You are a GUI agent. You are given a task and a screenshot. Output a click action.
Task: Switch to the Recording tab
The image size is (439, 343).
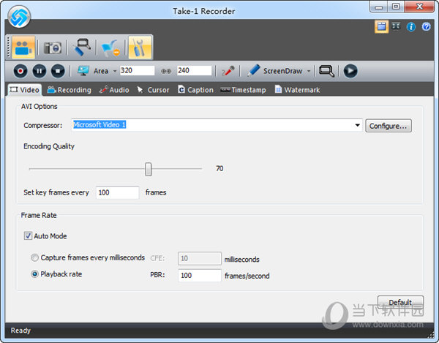[70, 90]
